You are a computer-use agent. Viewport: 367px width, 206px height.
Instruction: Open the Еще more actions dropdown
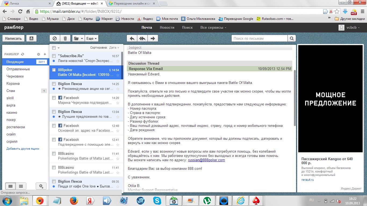click(91, 38)
